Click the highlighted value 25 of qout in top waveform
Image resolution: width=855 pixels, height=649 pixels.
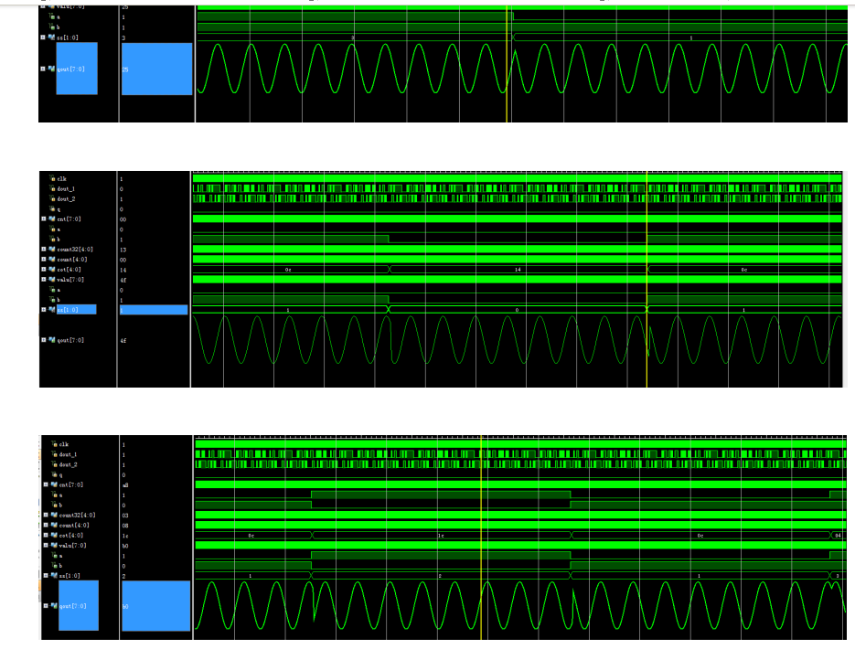tap(156, 69)
